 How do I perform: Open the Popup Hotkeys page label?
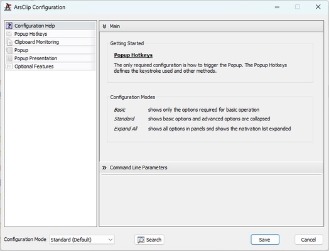[x=31, y=34]
